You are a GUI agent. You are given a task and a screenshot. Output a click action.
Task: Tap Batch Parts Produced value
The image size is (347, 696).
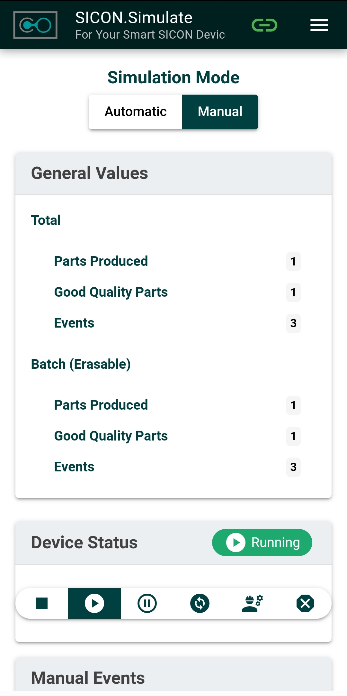coord(293,405)
